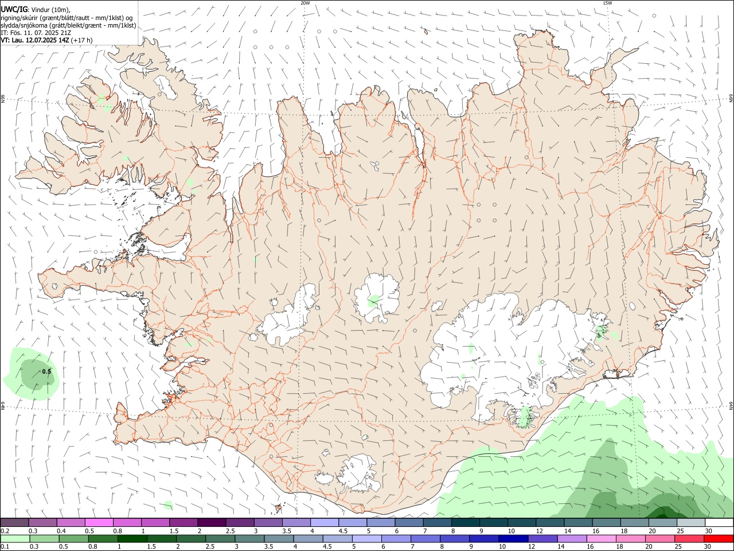Select the 'IT: Fös. 11. 07. 2025 21Z' line
The width and height of the screenshot is (734, 551).
pos(36,33)
